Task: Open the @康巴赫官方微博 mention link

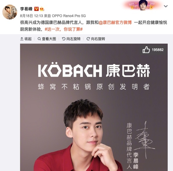Action: [x=115, y=22]
